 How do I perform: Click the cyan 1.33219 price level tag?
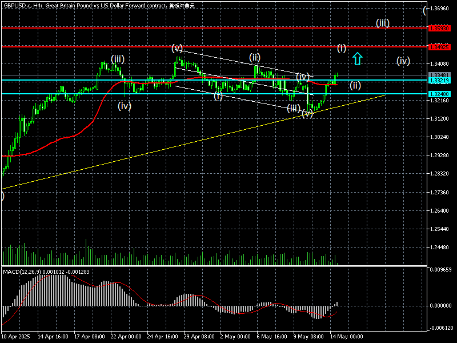439,80
